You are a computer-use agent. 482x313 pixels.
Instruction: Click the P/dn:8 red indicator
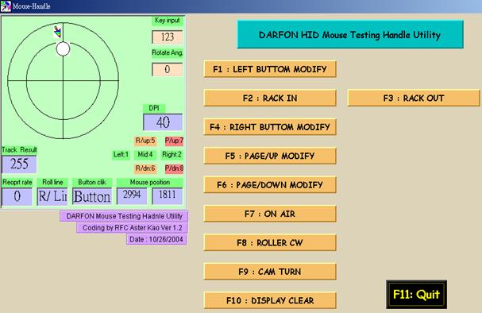[x=174, y=168]
